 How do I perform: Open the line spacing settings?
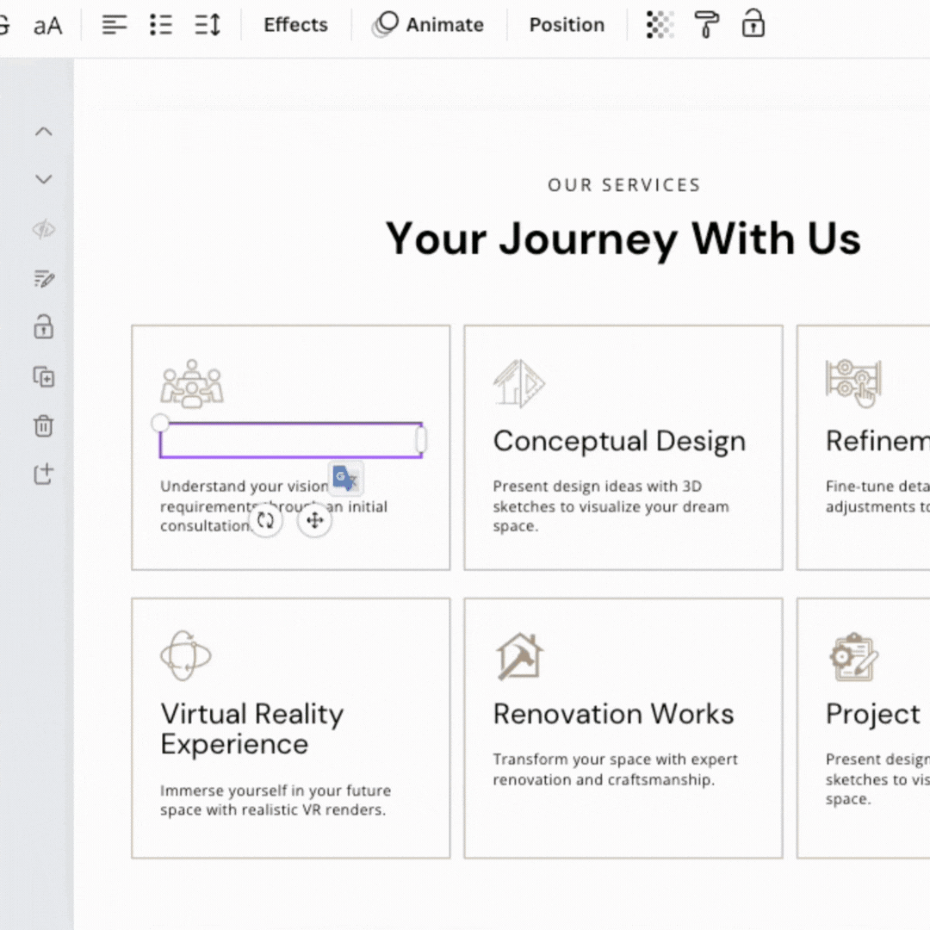pos(208,25)
